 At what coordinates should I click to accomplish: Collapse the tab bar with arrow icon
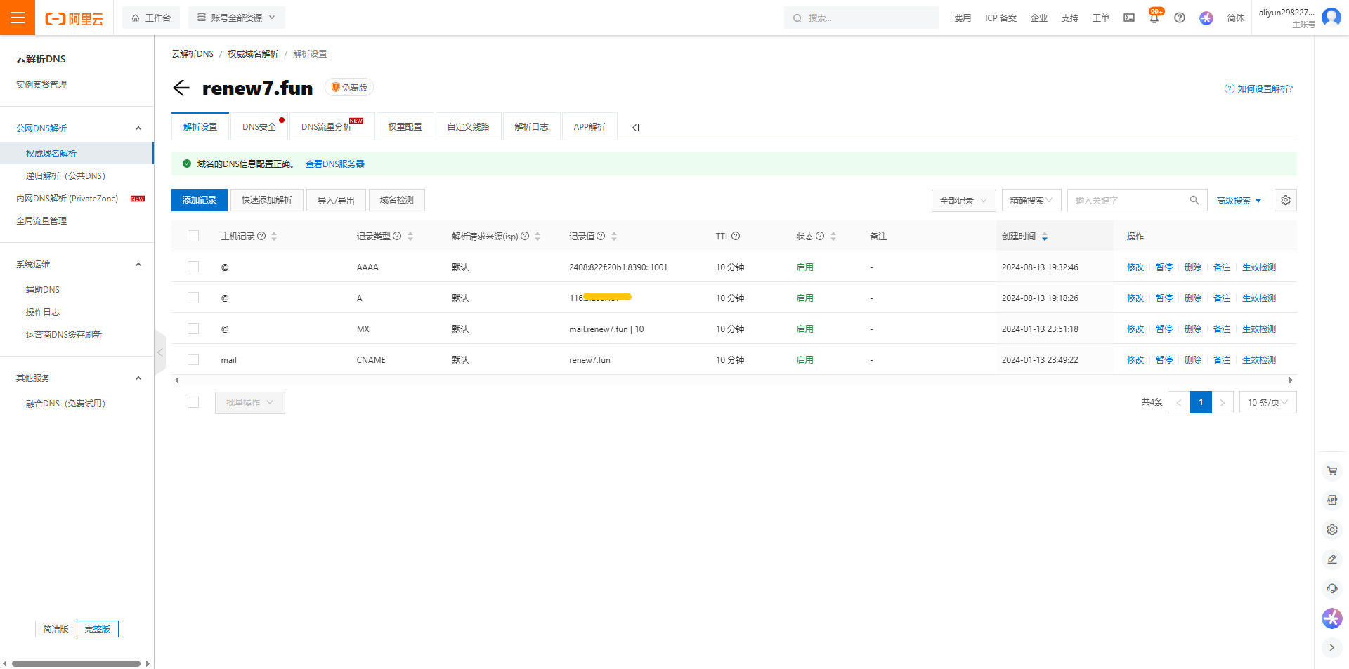point(635,128)
